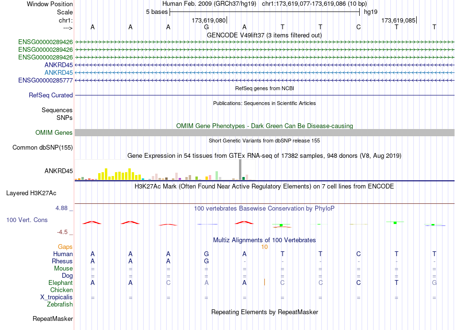Viewport: 455px width, 330px height.
Task: Click the ---> strand direction arrow
Action: (68, 28)
